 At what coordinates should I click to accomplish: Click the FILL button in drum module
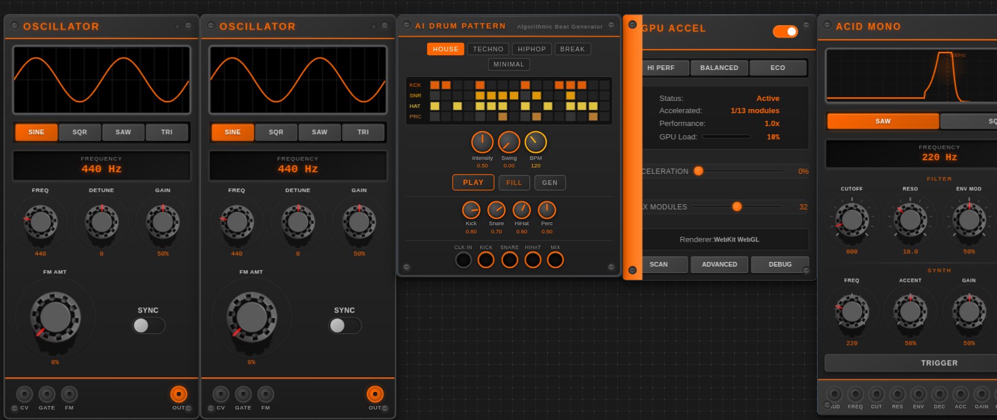(x=514, y=183)
